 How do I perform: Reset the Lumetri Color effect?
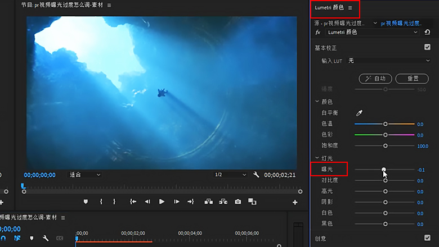tap(427, 33)
